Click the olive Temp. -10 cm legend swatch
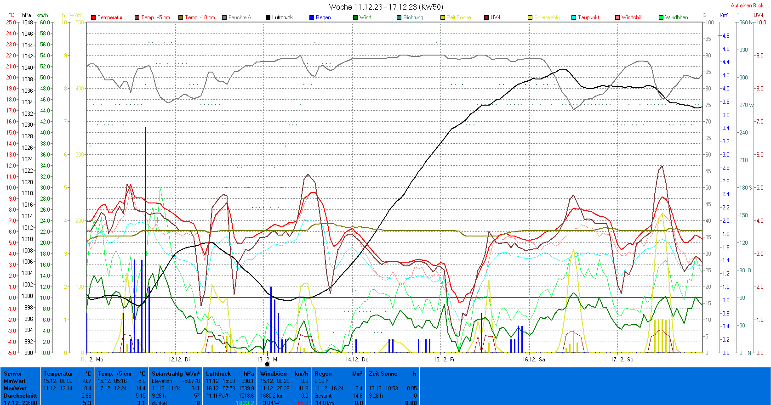771x405 pixels. 181,17
